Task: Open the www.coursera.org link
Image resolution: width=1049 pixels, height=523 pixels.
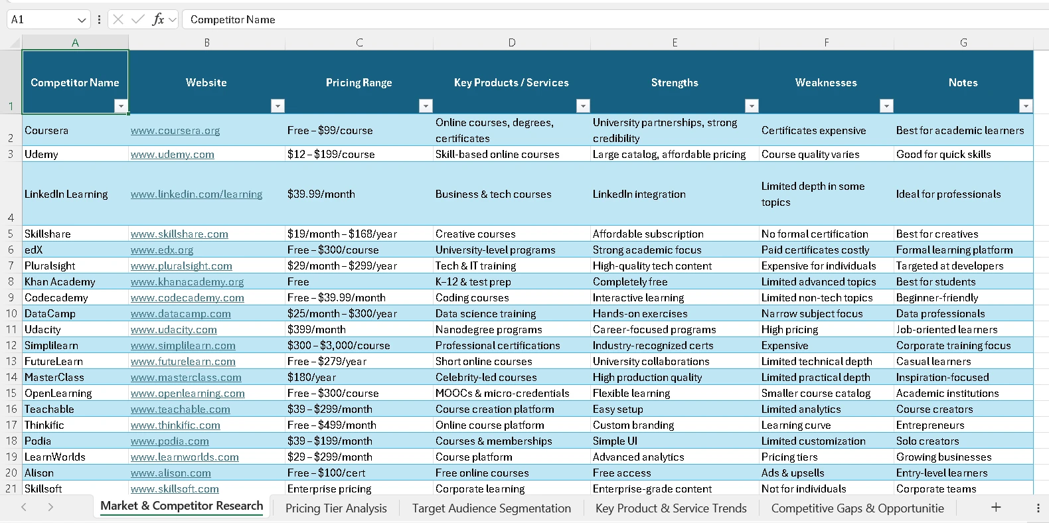Action: (x=175, y=131)
